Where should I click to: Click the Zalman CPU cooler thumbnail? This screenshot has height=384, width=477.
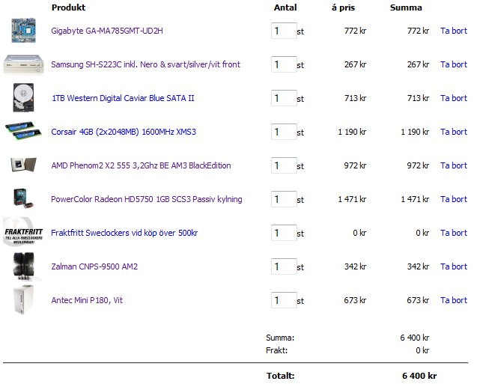click(x=23, y=266)
